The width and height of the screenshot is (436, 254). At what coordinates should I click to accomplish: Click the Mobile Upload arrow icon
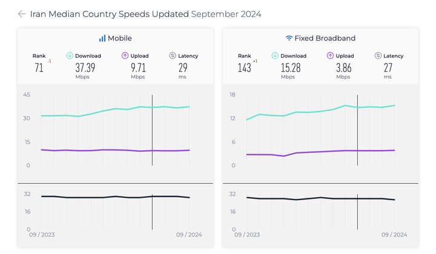(125, 56)
